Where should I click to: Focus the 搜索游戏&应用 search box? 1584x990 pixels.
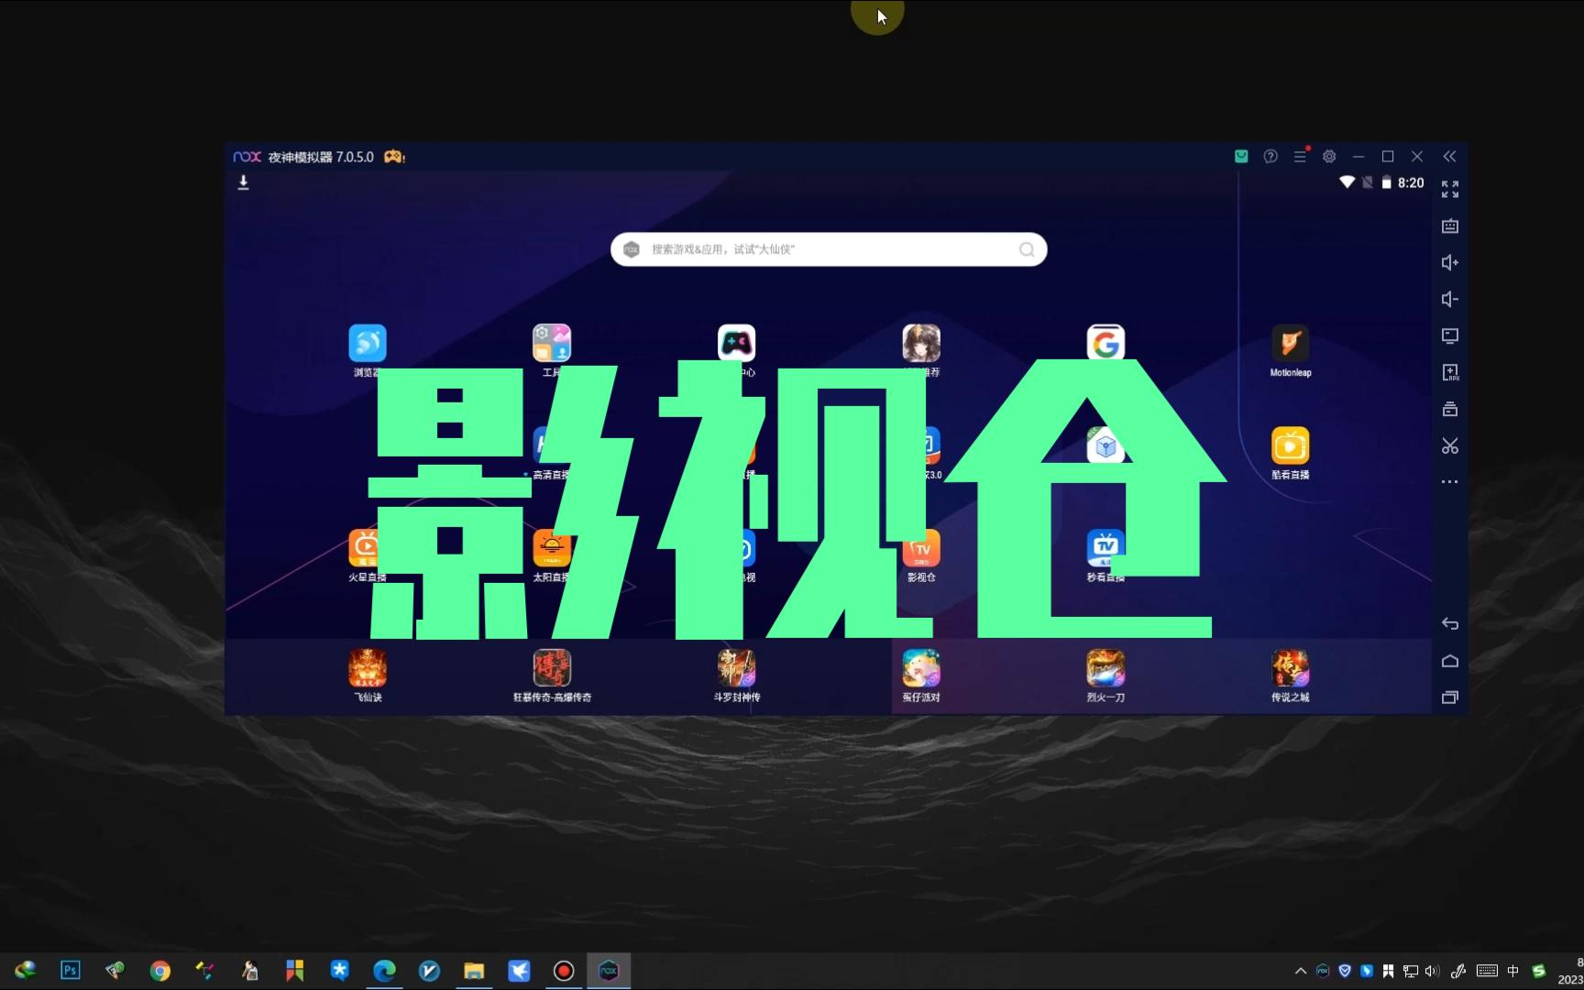pyautogui.click(x=829, y=249)
